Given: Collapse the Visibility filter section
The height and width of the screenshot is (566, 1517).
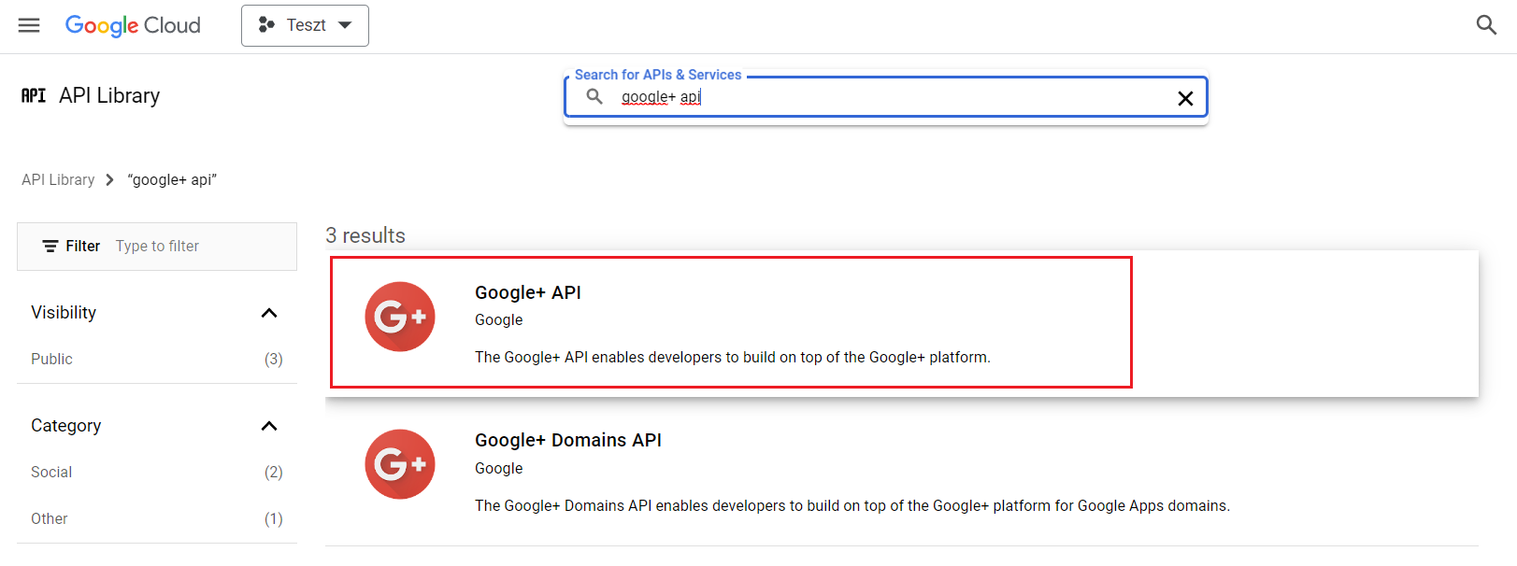Looking at the screenshot, I should (x=269, y=313).
